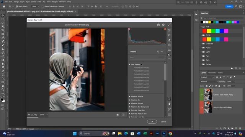The image size is (245, 137).
Task: Expand the Grayscale swatches folder
Action: point(201,44)
